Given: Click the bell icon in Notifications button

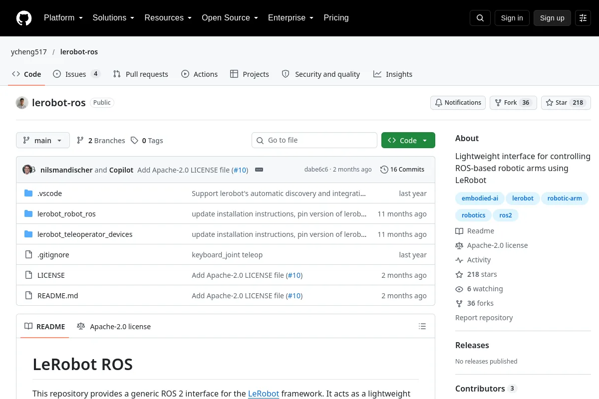Looking at the screenshot, I should pos(439,103).
